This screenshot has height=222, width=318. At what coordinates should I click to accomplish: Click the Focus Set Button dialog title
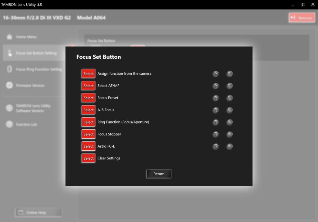[x=98, y=57]
